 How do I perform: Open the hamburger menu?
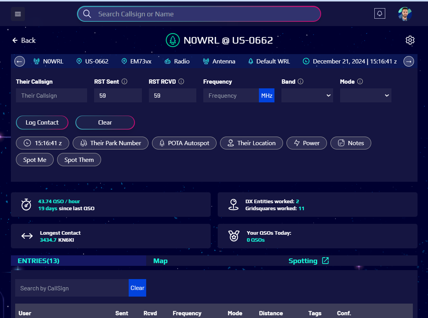tap(18, 14)
